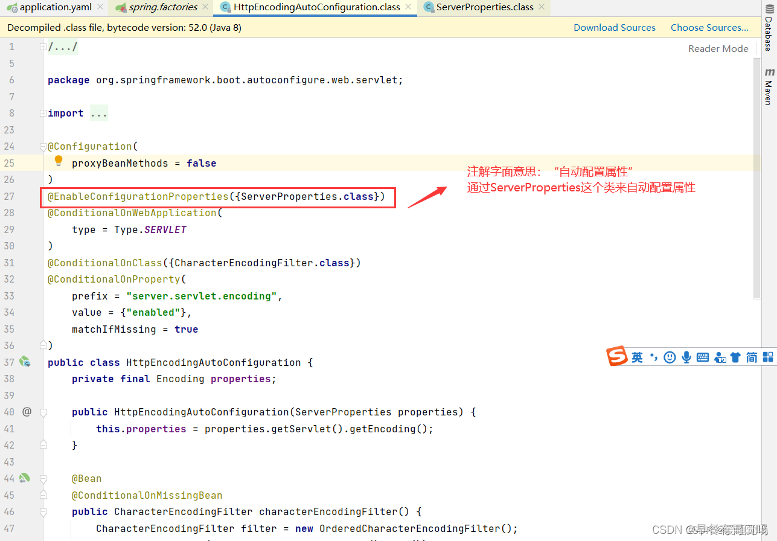
Task: Open the Sogou emoji panel
Action: point(670,357)
